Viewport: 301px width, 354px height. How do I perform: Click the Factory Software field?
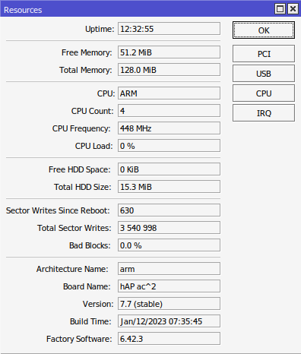(x=169, y=339)
